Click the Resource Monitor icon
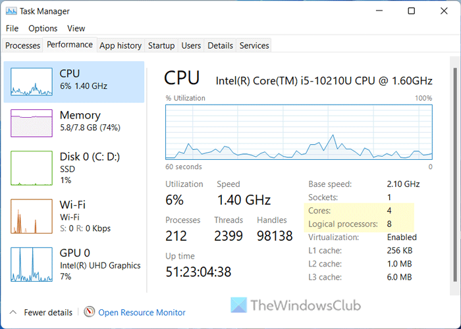 tap(90, 312)
